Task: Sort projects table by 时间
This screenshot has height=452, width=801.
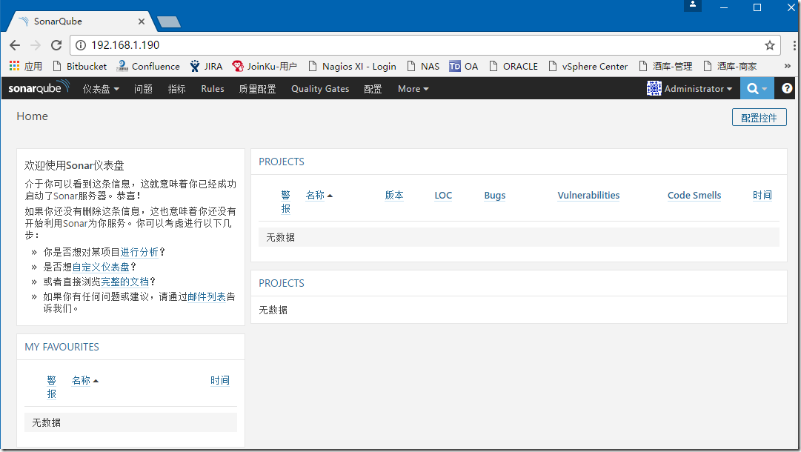Action: click(x=762, y=195)
